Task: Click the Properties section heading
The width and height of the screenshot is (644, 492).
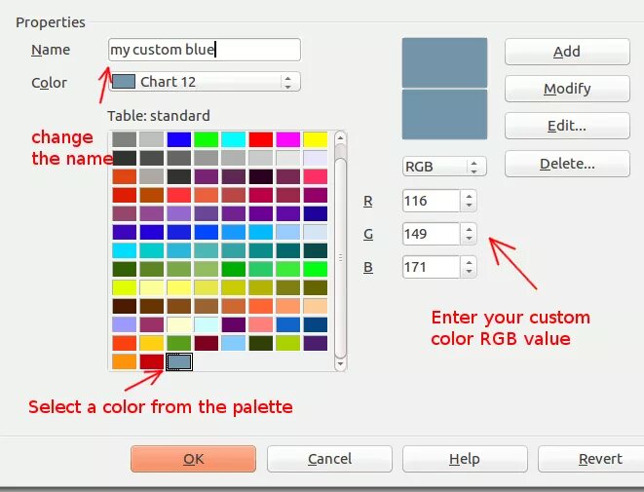Action: pyautogui.click(x=51, y=22)
